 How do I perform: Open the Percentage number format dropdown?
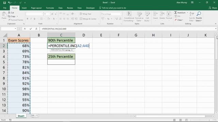point(120,14)
